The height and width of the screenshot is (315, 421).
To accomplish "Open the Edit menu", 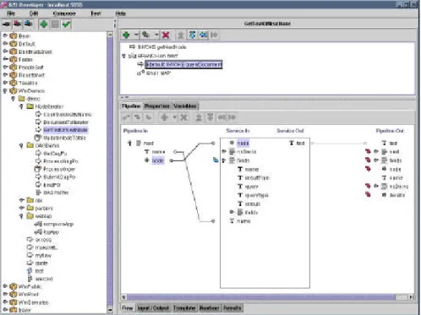I will coord(34,14).
